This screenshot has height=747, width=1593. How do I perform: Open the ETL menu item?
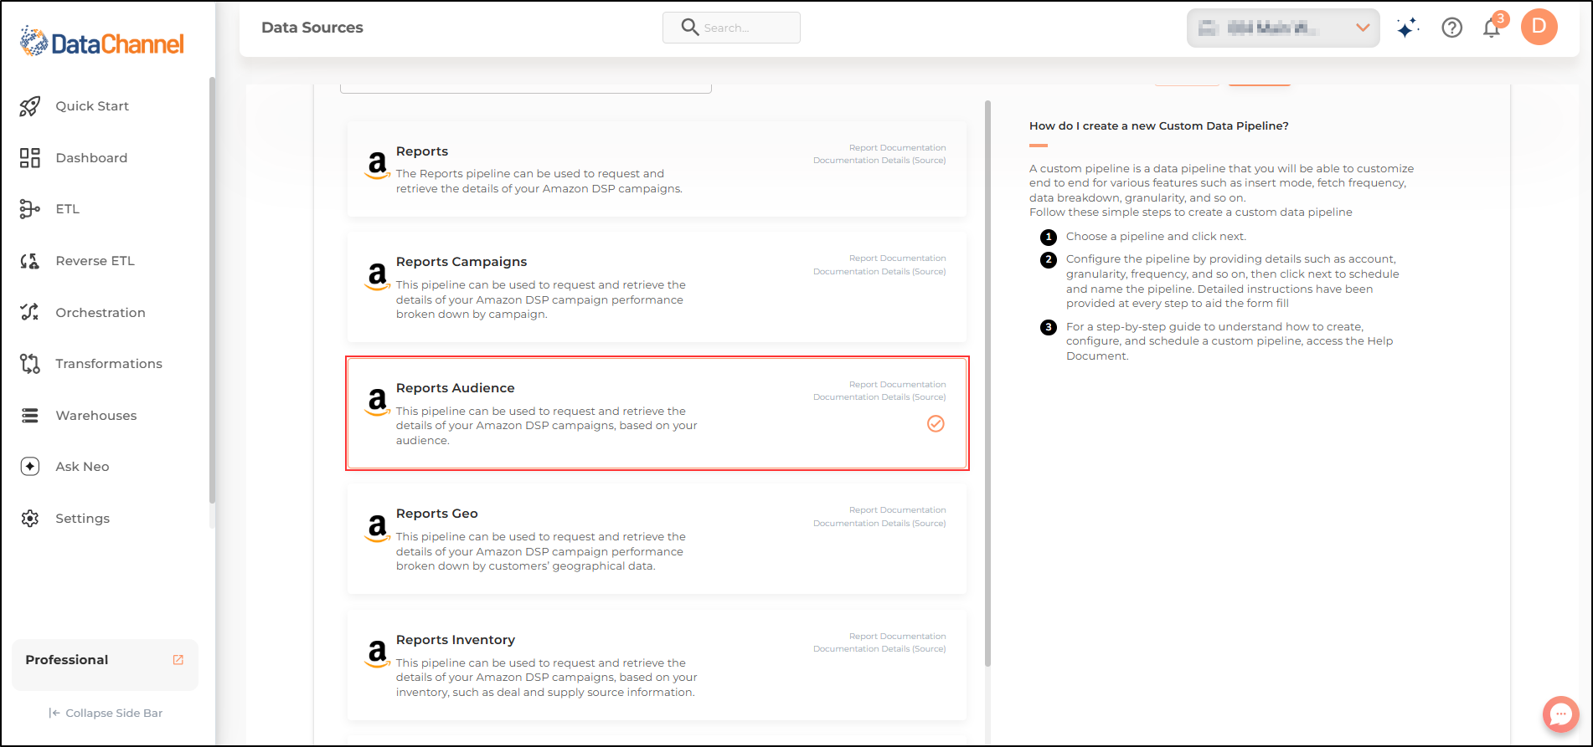[68, 209]
